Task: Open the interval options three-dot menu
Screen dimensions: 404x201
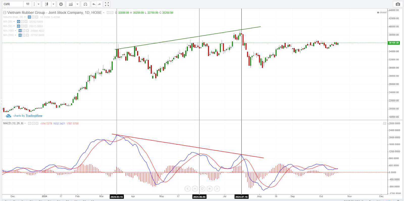Action: pos(34,4)
